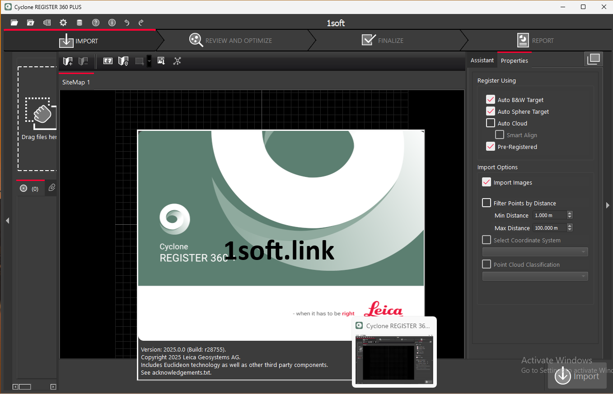Open a project with the folder icon
This screenshot has width=613, height=394.
pyautogui.click(x=14, y=23)
